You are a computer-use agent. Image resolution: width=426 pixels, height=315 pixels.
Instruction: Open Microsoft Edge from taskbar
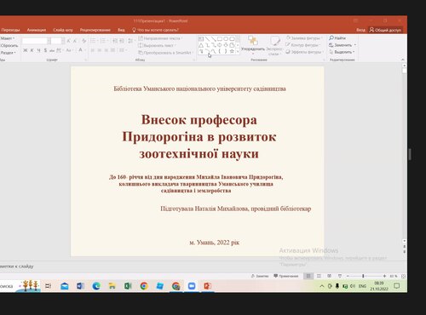click(96, 286)
